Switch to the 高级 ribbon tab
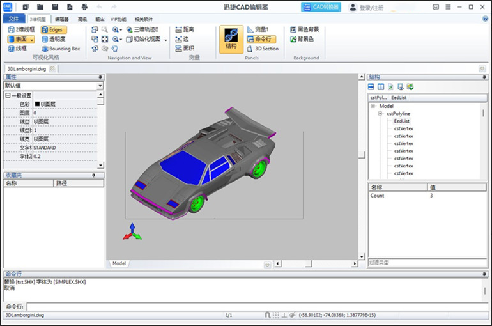 pos(82,19)
